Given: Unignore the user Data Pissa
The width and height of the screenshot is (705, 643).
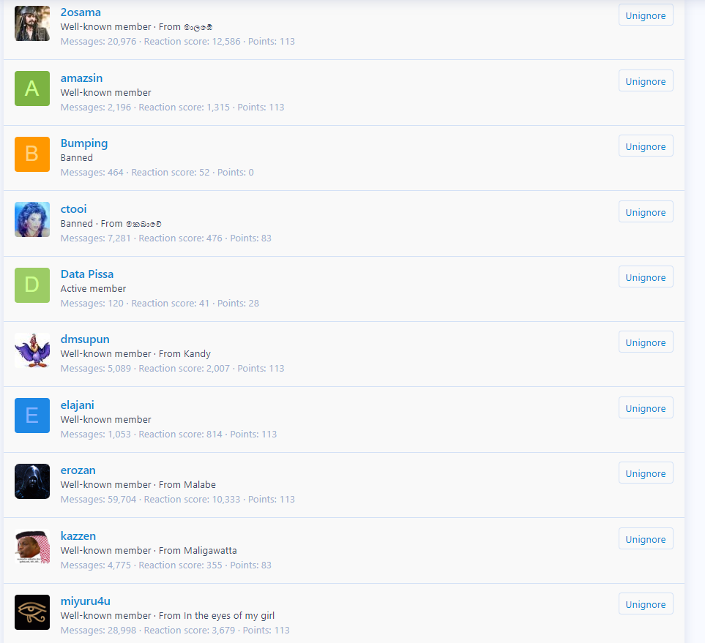Looking at the screenshot, I should click(646, 277).
